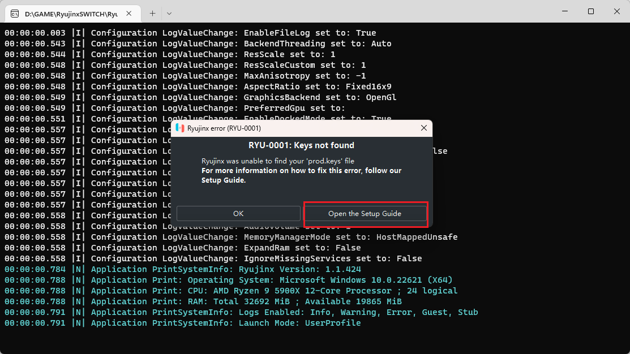Click the 'Logs Enabled: Info, Warning' log line
Image resolution: width=630 pixels, height=354 pixels.
pyautogui.click(x=241, y=312)
